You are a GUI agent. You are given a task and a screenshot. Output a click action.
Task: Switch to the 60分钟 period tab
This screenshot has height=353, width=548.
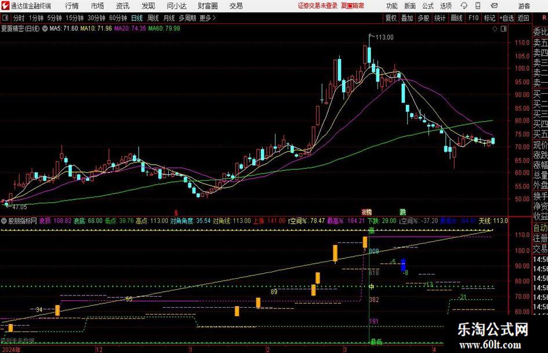click(x=118, y=18)
